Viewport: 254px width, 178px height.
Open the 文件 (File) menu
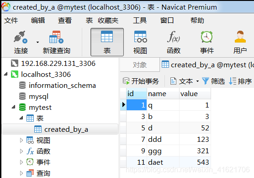pos(11,21)
